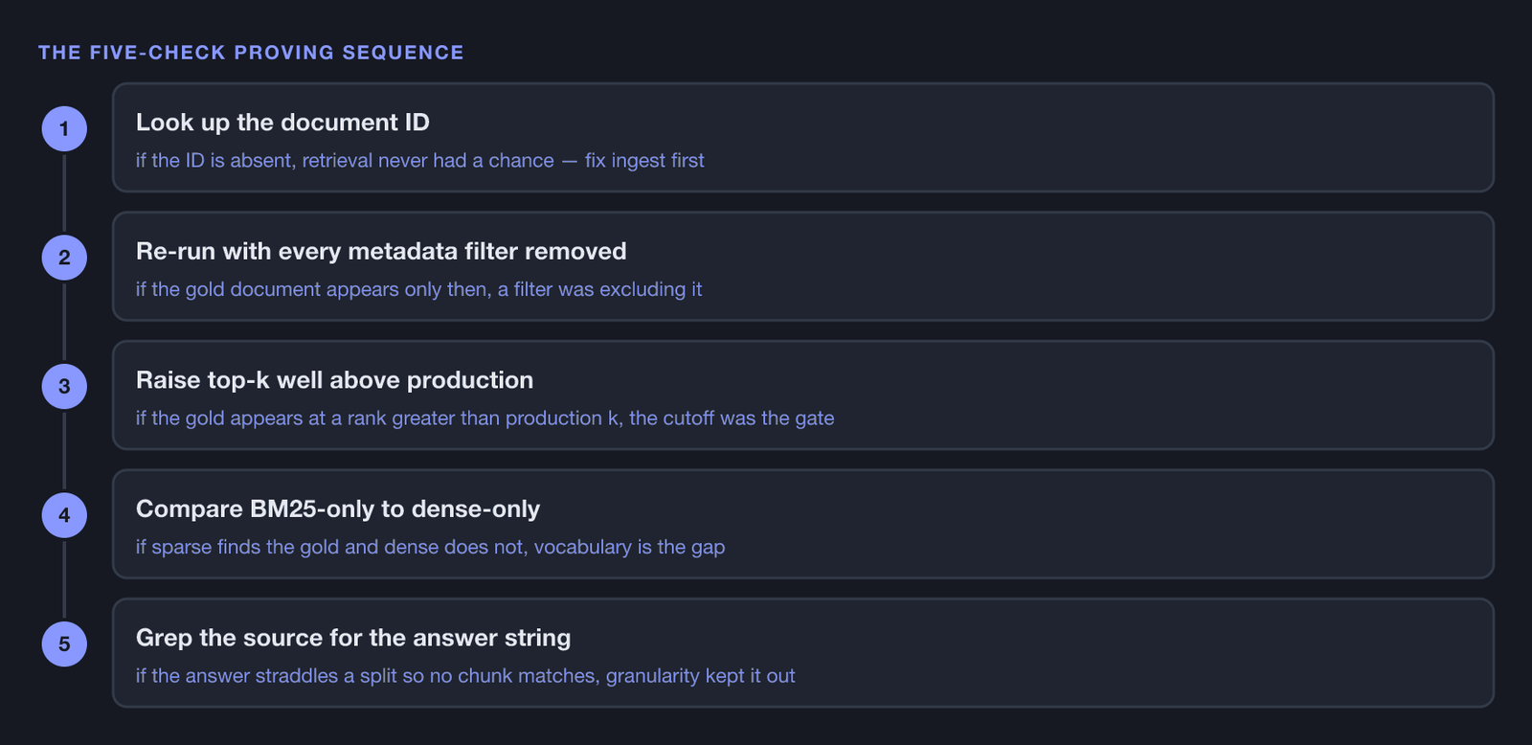
Task: Click the connector line between steps 1 and 2
Action: pyautogui.click(x=64, y=192)
